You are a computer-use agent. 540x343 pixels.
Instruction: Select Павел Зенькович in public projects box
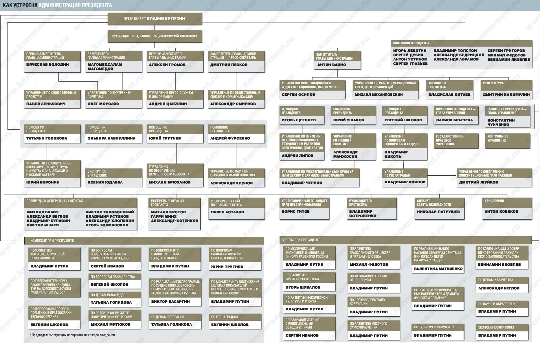[52, 99]
